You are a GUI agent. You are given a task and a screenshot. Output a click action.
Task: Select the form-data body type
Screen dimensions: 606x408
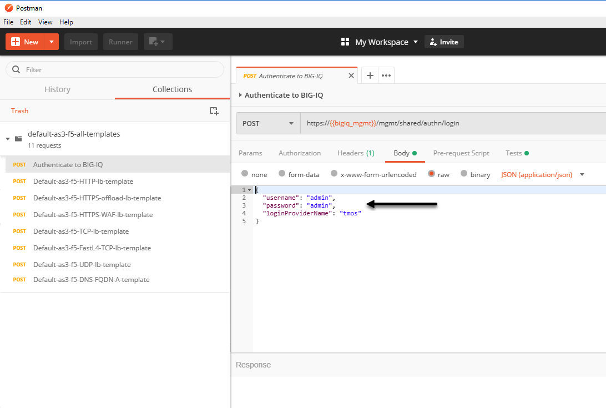(282, 174)
